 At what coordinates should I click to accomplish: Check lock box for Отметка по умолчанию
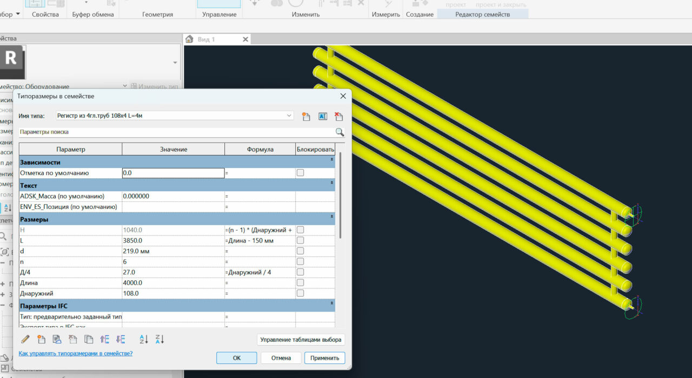[301, 173]
